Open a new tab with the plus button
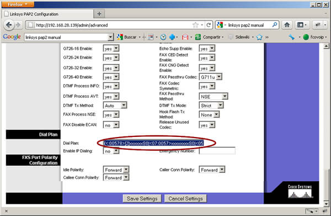 coord(99,14)
